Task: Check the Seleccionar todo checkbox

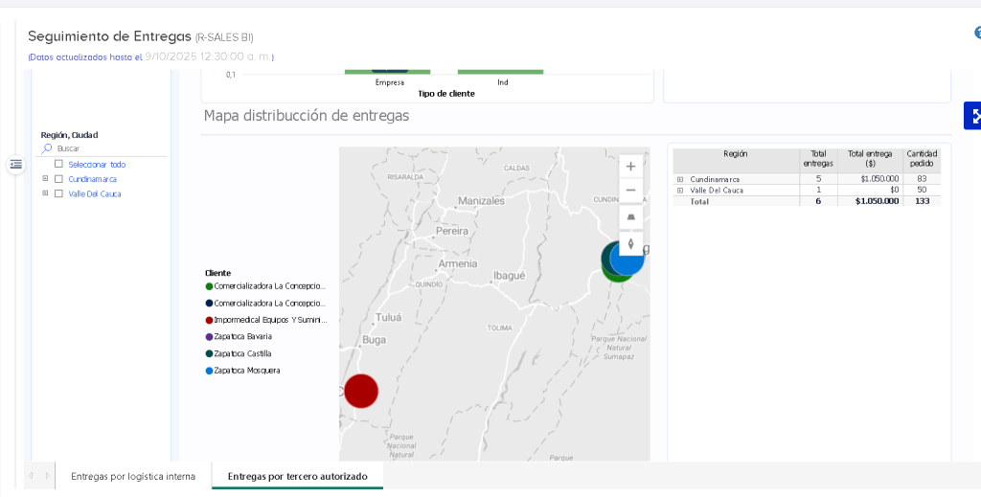Action: [58, 164]
